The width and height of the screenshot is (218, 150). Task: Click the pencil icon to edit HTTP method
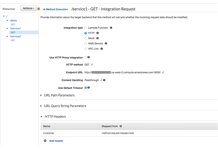point(92,65)
